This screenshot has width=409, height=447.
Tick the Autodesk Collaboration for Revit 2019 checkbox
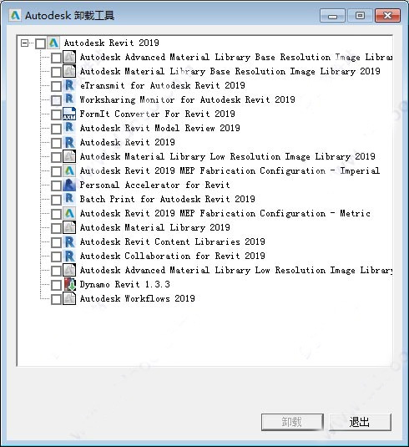pos(56,257)
